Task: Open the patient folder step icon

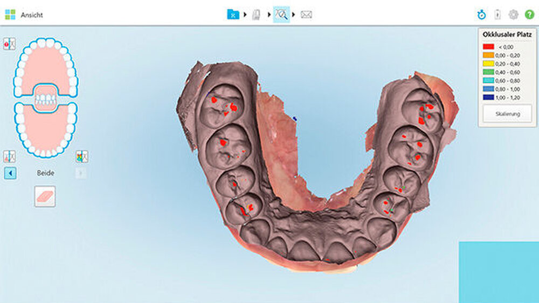Action: click(x=233, y=15)
